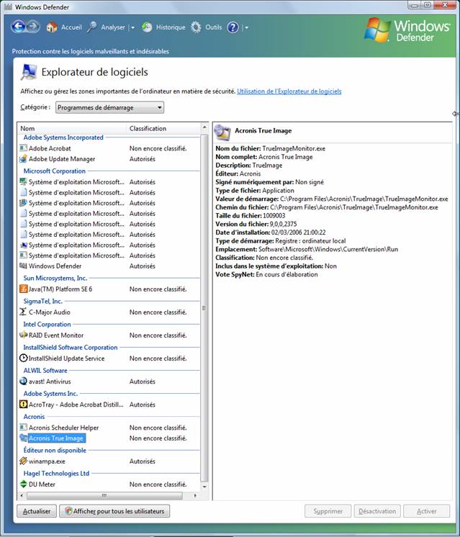Click the Désactivation button
This screenshot has height=537, width=460.
click(x=377, y=511)
